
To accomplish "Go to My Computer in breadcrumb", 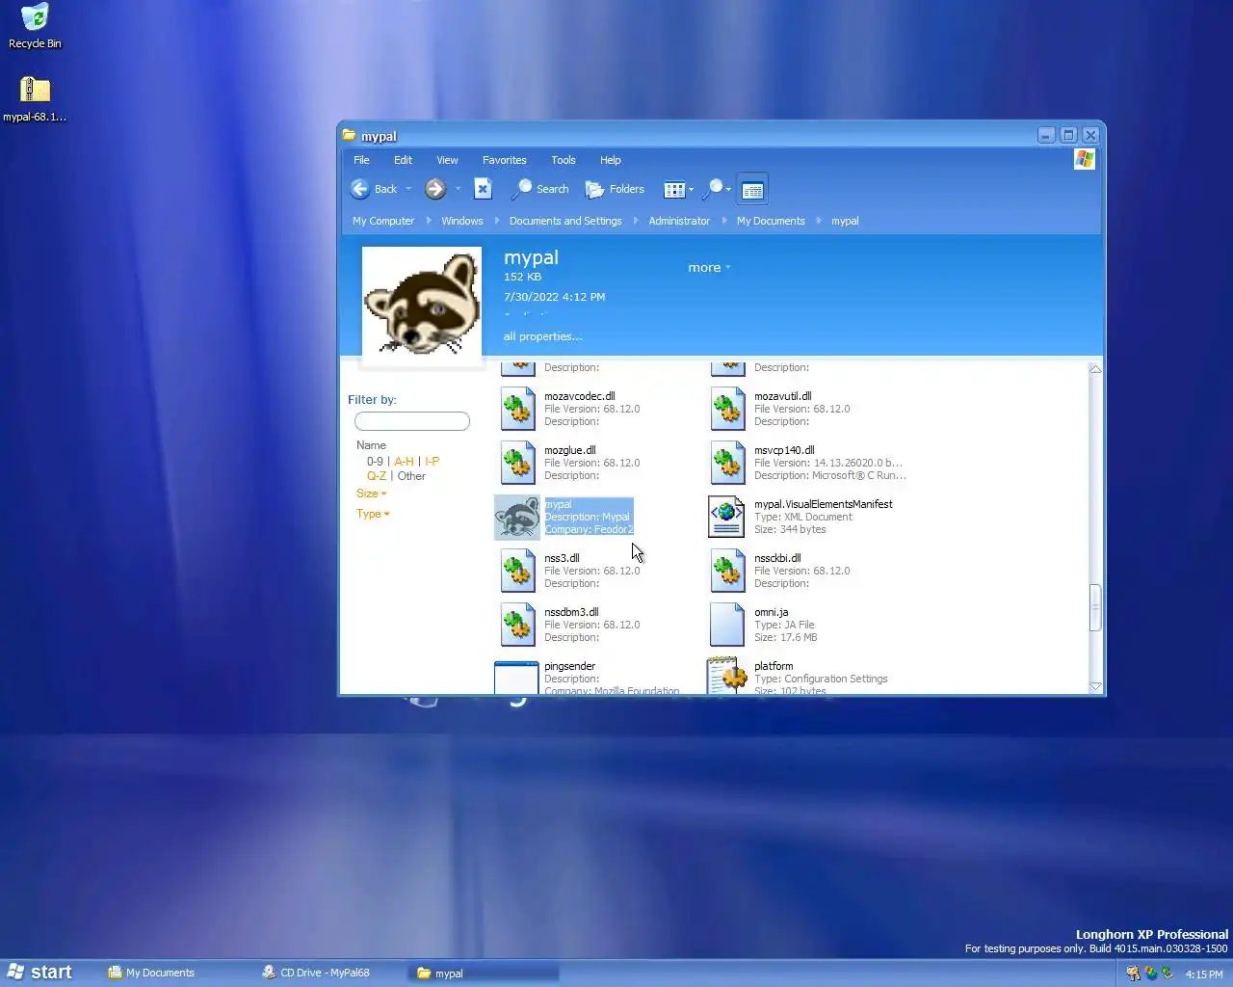I will pos(383,221).
